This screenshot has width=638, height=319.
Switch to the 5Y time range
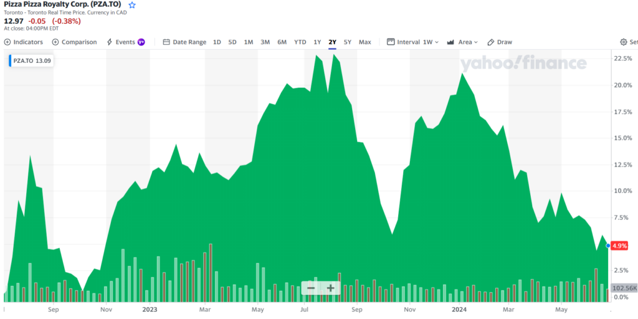[348, 42]
